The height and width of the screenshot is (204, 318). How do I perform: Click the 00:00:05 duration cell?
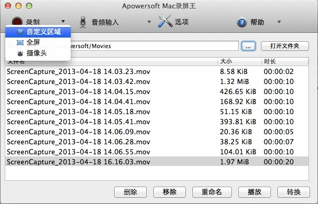(x=279, y=132)
